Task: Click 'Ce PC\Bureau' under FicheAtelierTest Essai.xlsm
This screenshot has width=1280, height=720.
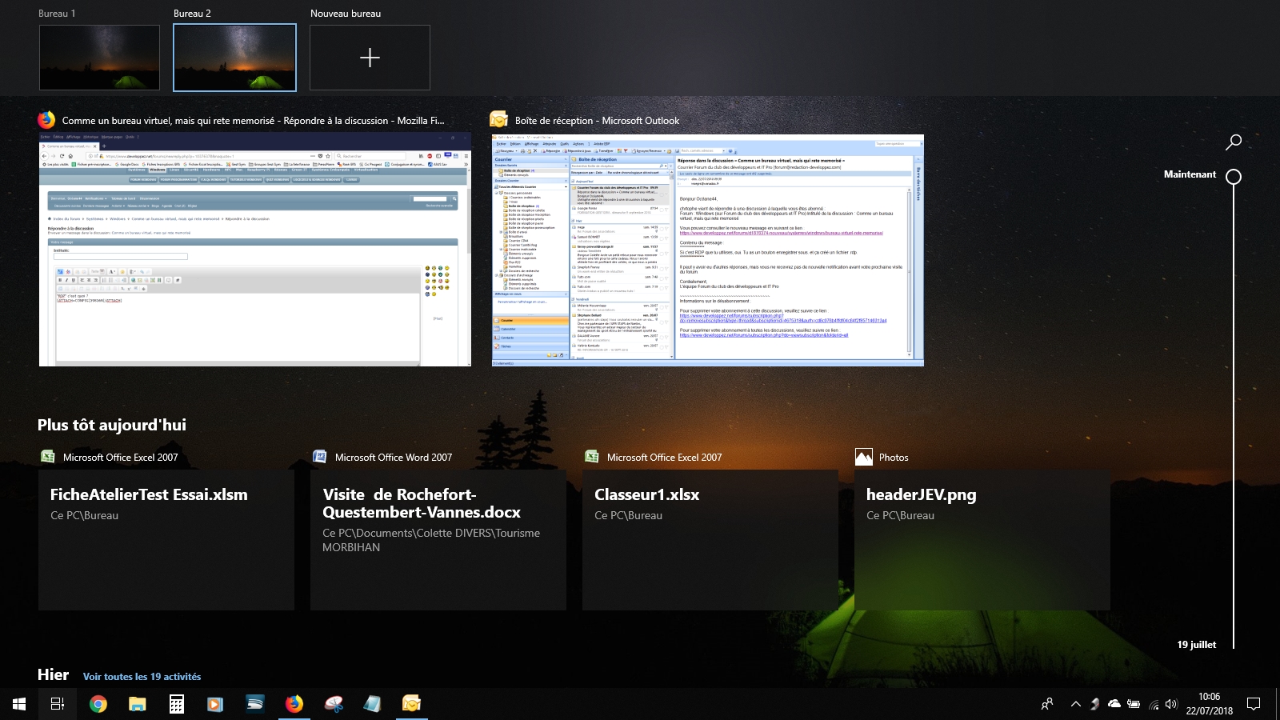Action: pos(84,516)
